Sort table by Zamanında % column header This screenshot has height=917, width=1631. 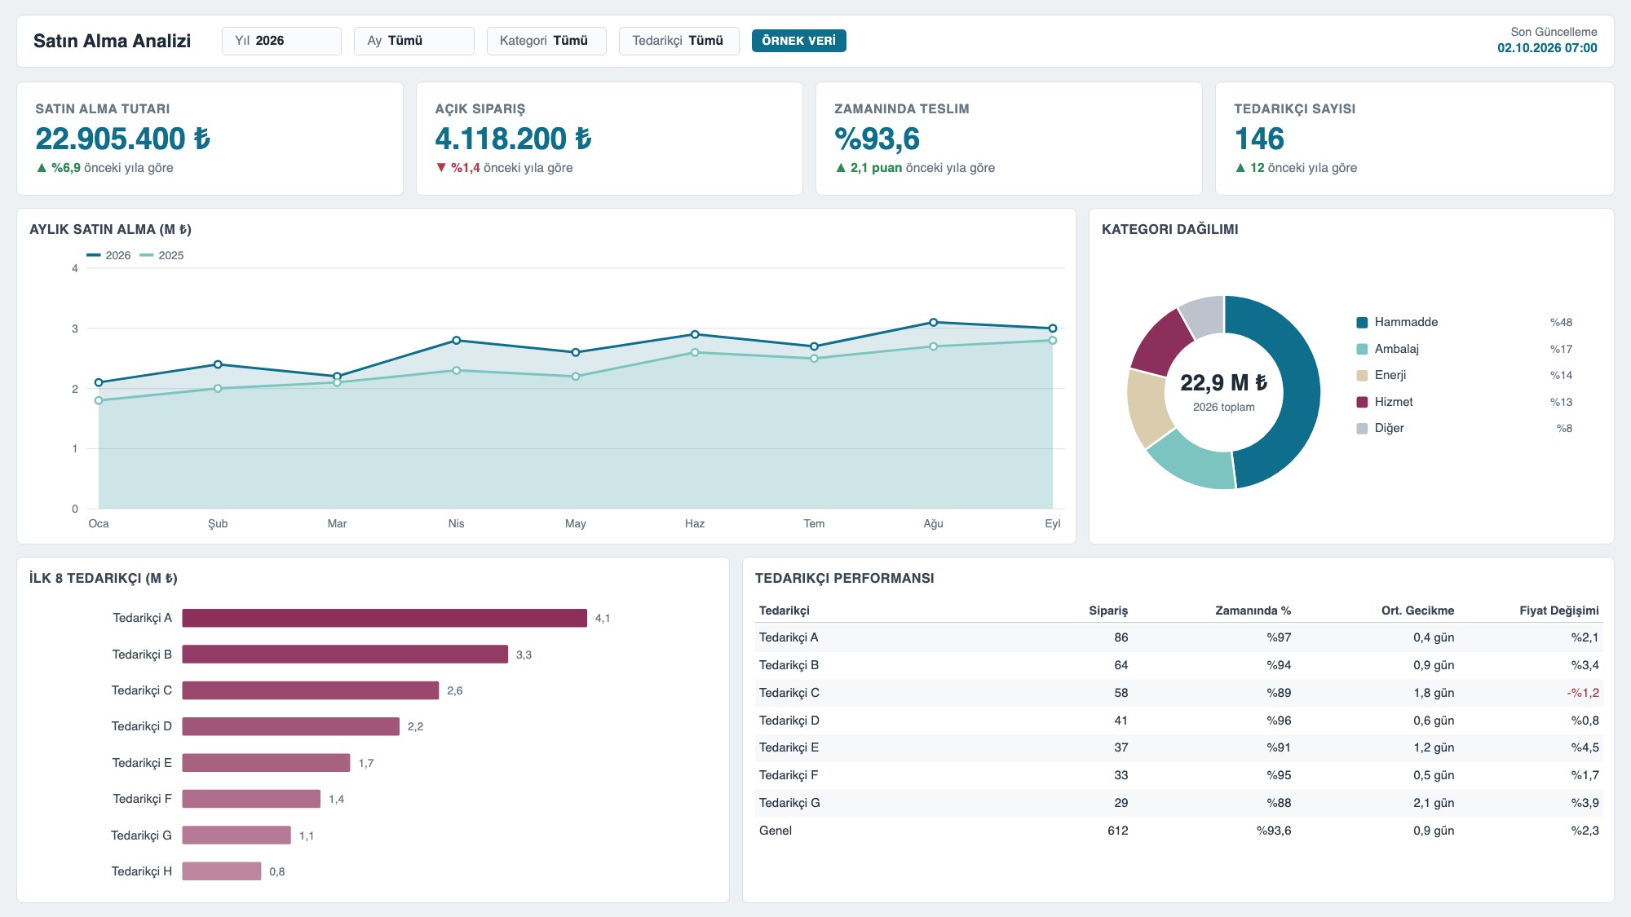point(1253,611)
